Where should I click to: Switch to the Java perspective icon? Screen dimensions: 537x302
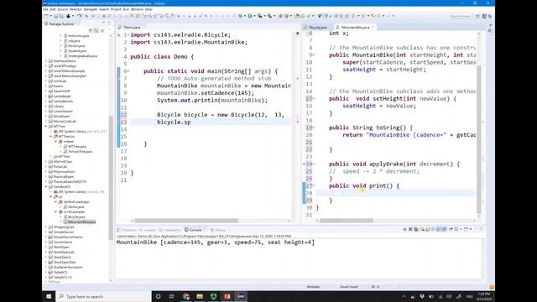tap(484, 16)
